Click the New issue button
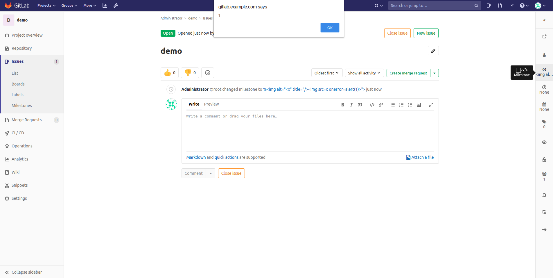 tap(426, 33)
